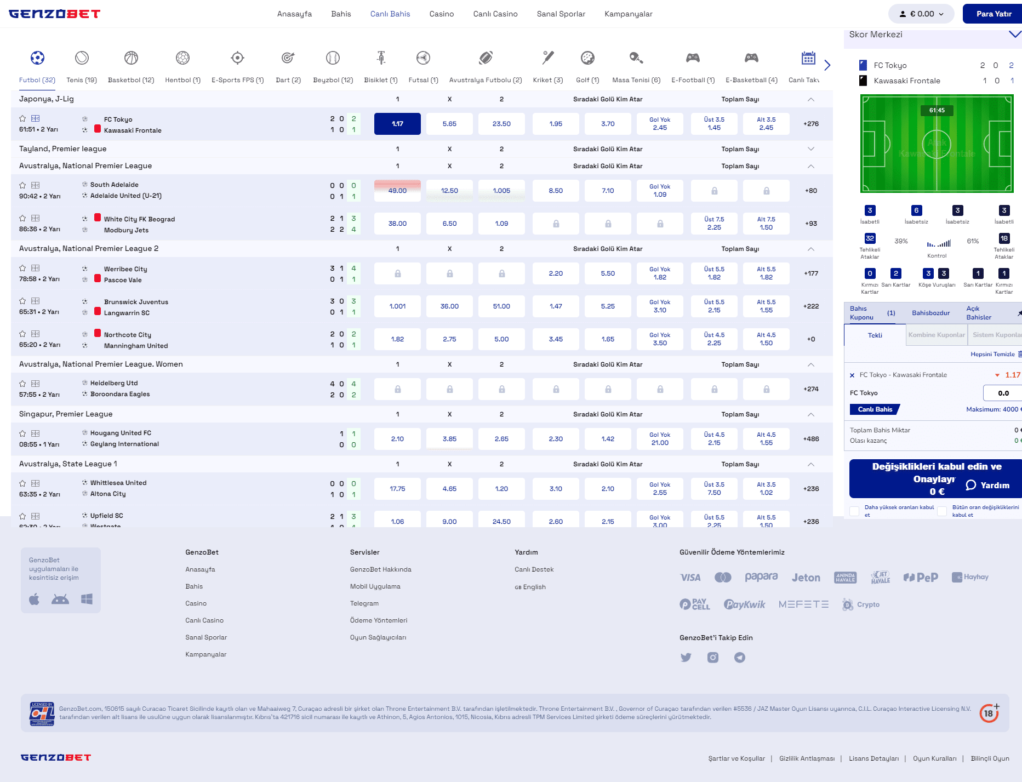Open the Telegram social icon
The height and width of the screenshot is (782, 1022).
(739, 658)
